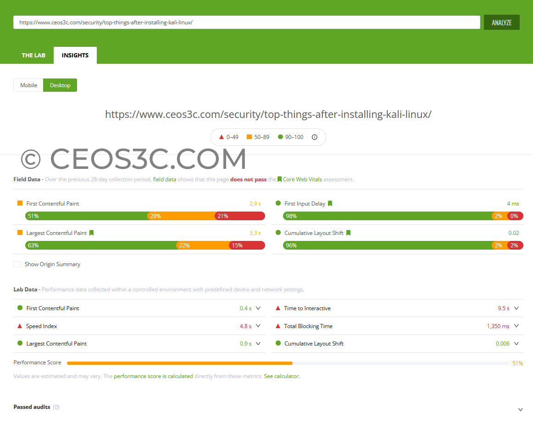Expand lab First Contentful Paint details
This screenshot has height=424, width=533.
point(258,308)
